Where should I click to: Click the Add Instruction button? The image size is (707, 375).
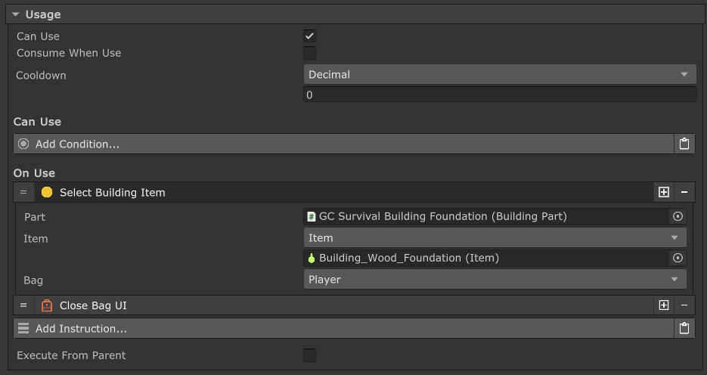343,328
